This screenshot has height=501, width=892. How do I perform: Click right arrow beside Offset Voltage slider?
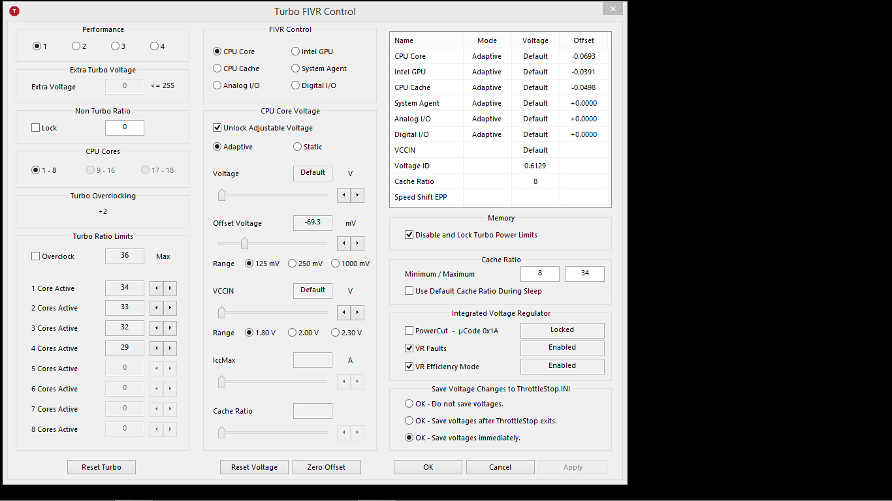(x=357, y=243)
